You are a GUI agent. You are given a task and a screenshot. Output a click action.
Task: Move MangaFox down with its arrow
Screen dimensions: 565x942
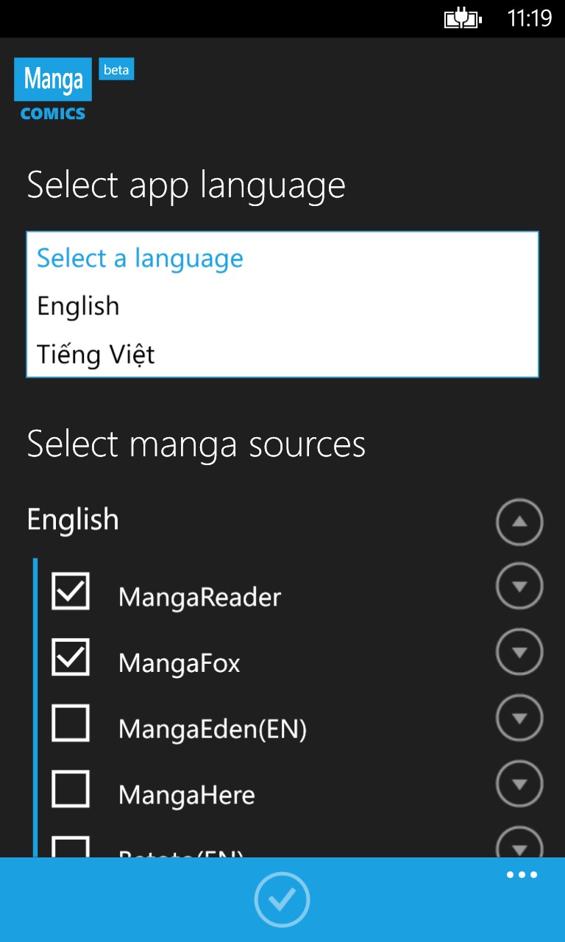tap(519, 652)
